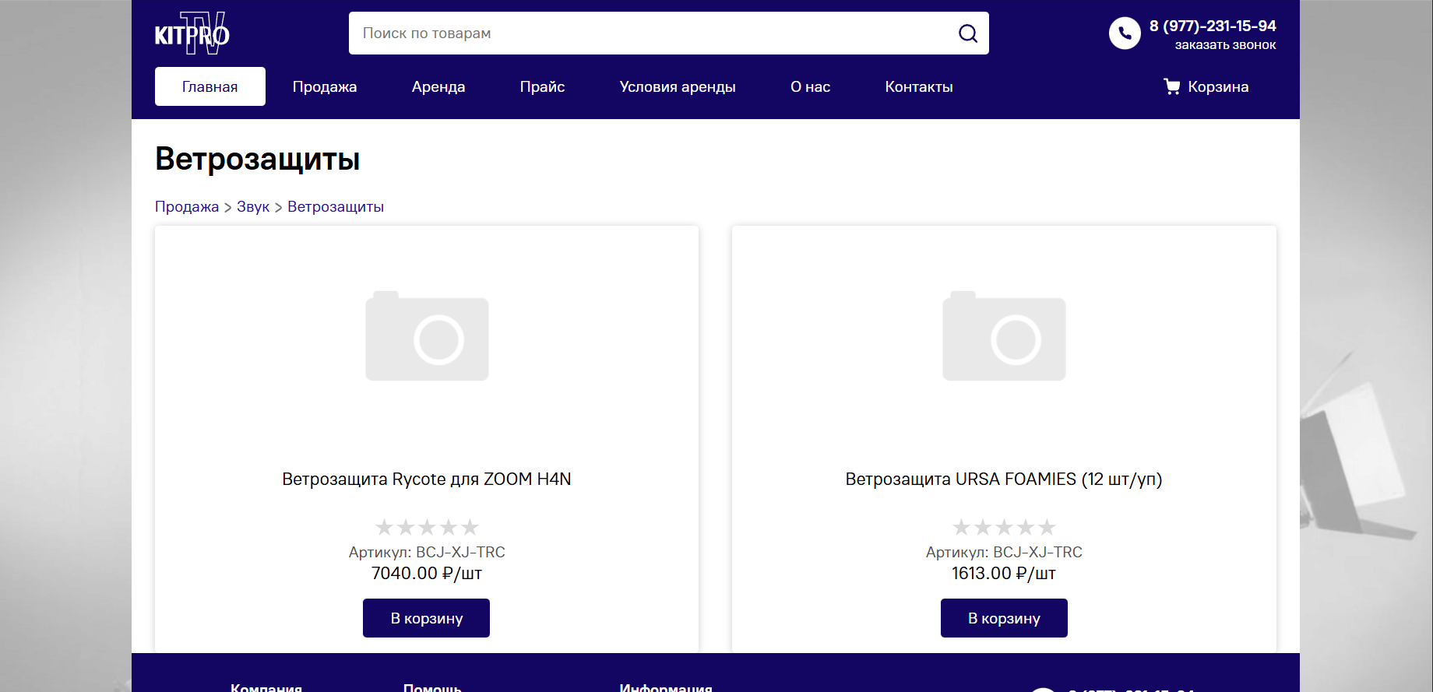Image resolution: width=1433 pixels, height=692 pixels.
Task: Open the Прайс page
Action: point(542,86)
